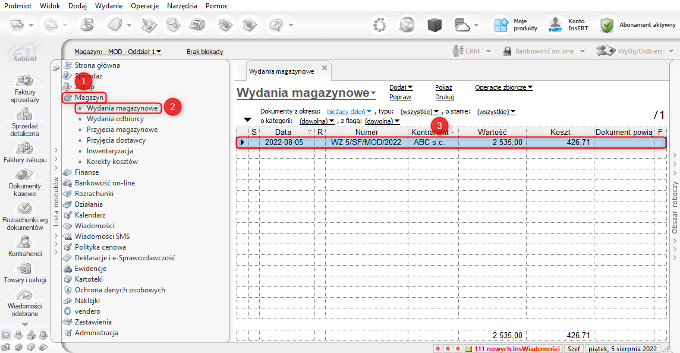This screenshot has width=680, height=353.
Task: Click the envelope InsWiadomości status icon
Action: (468, 349)
